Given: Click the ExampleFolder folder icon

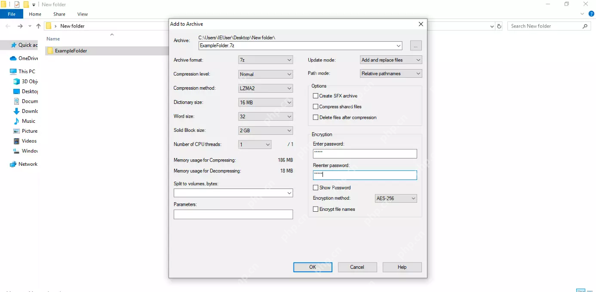Looking at the screenshot, I should (50, 51).
